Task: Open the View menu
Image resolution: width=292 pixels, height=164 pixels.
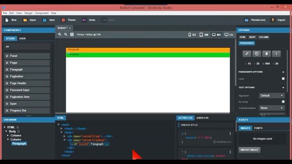Action: [x=19, y=13]
